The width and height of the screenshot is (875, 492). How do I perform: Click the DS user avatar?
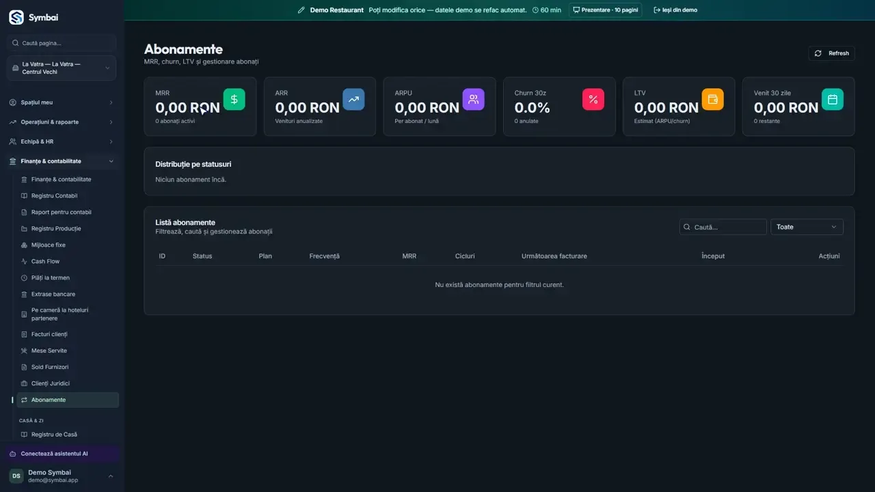(16, 476)
